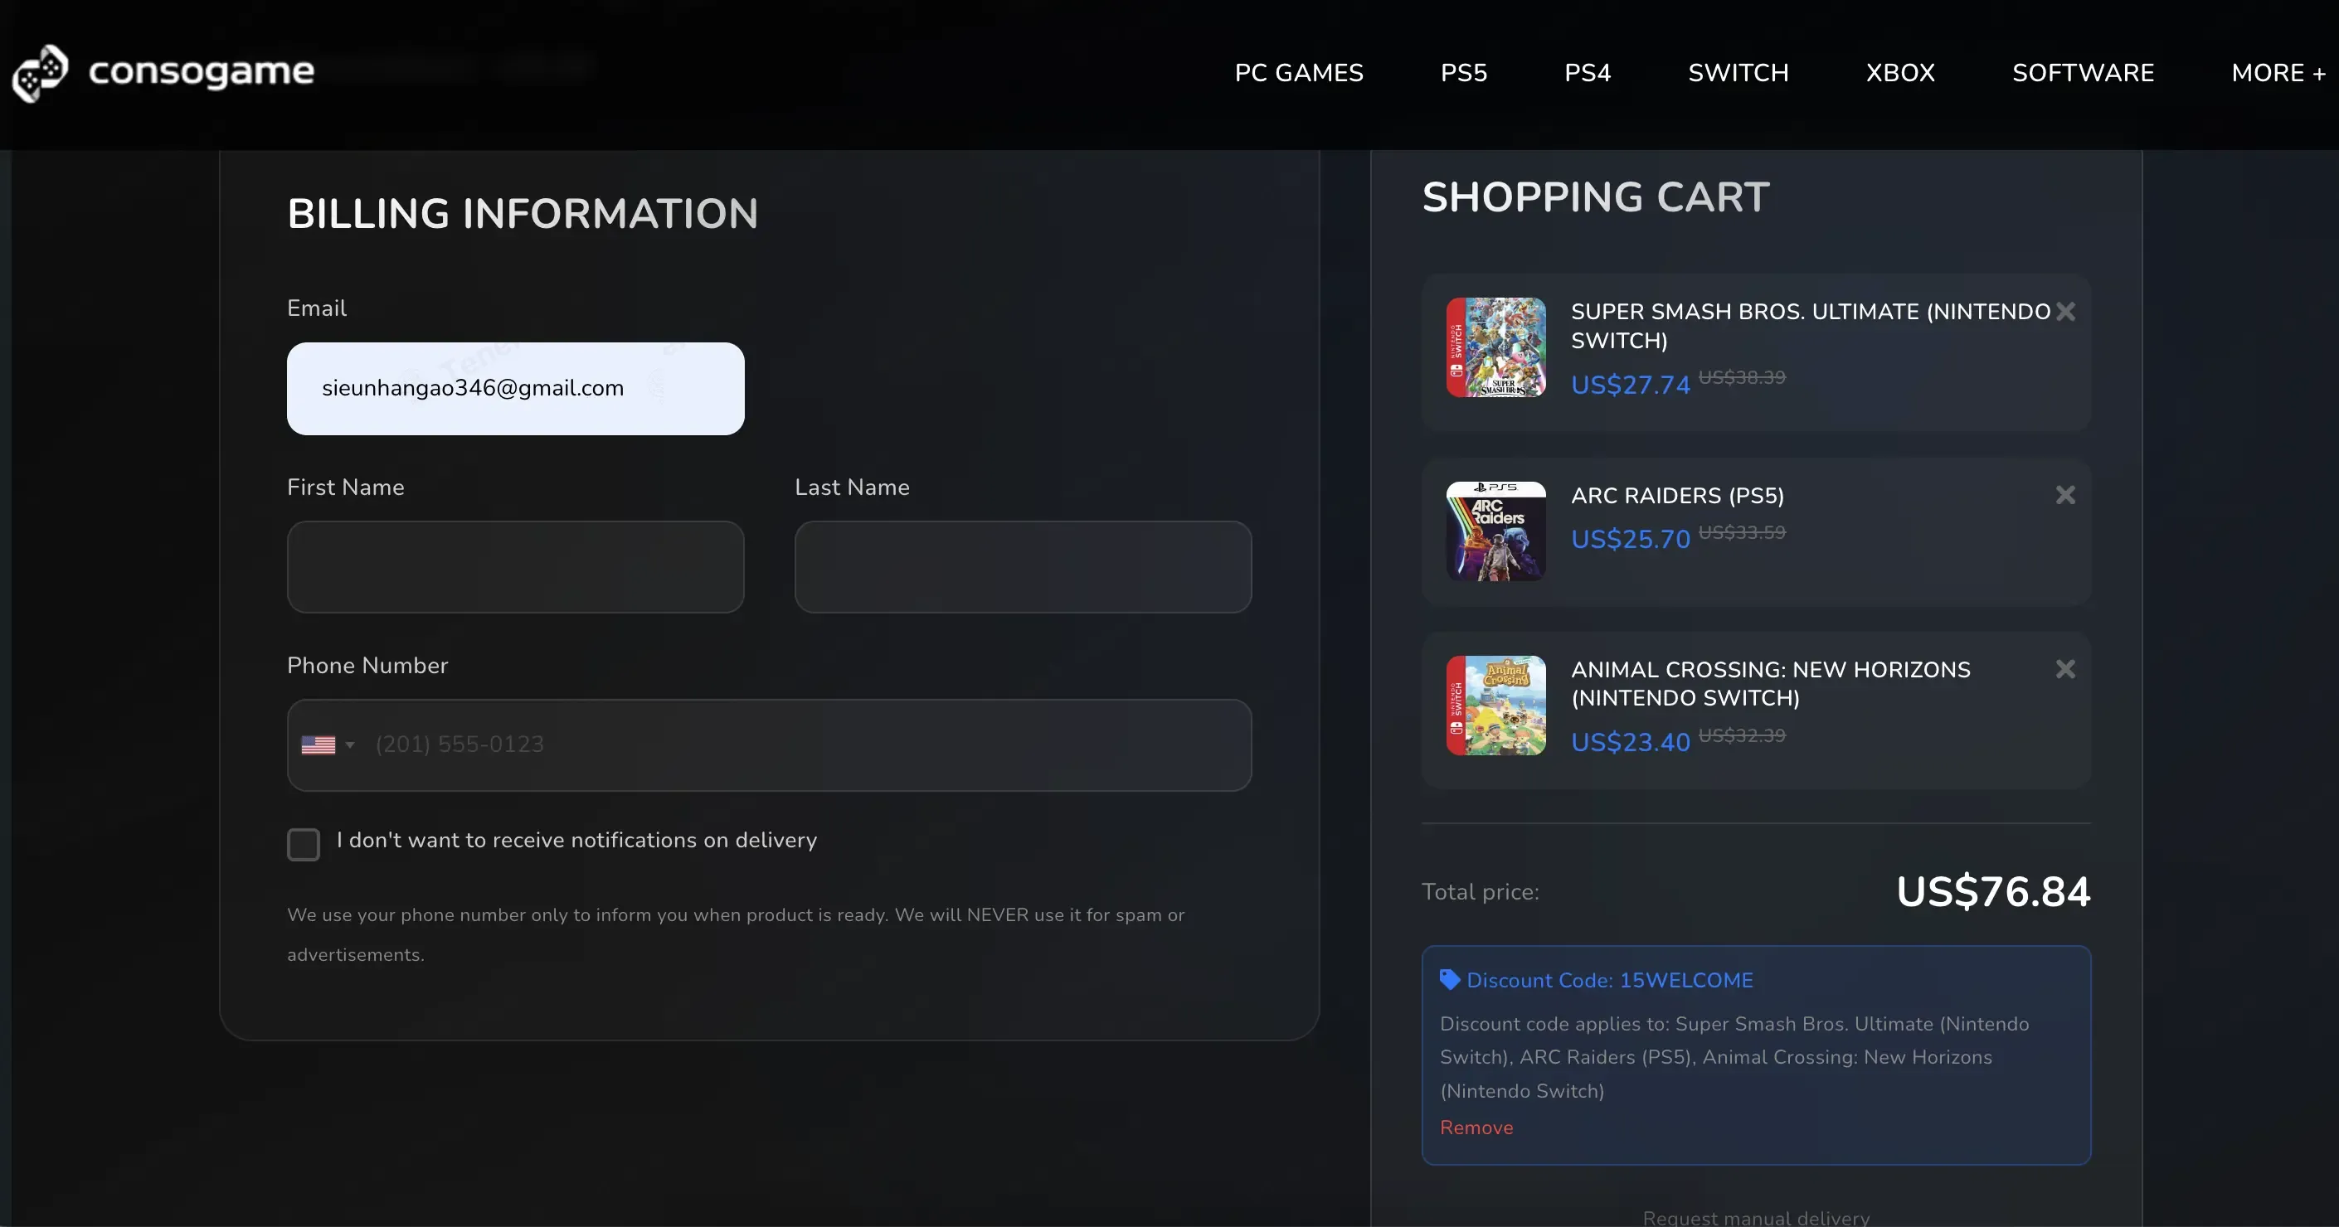Remove Super Smash Bros. Ultimate from cart

2064,311
